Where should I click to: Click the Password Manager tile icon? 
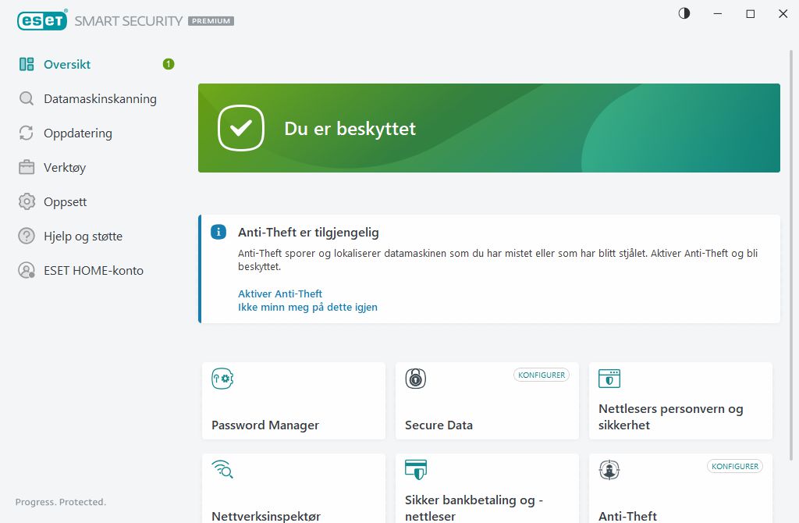coord(222,379)
